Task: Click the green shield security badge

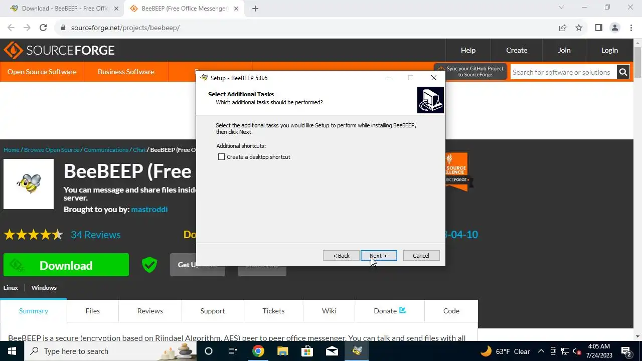Action: 149,265
